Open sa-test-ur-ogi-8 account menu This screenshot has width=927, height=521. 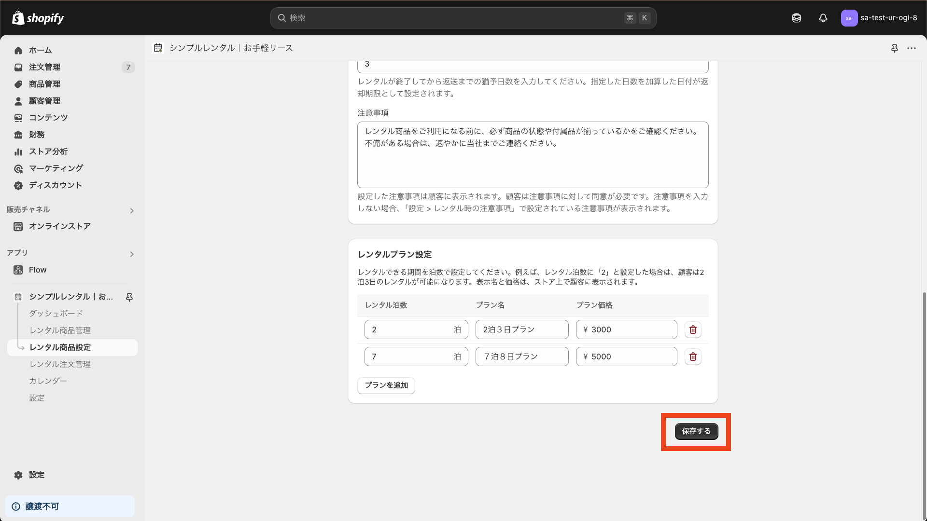click(879, 18)
